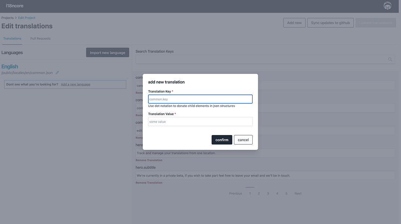Click the search magnifier icon
Viewport: 401px width, 224px height.
pos(390,59)
